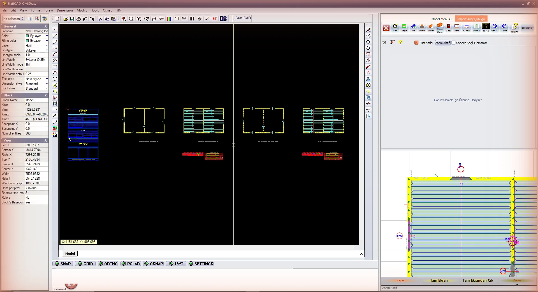Click the light bulb icon in the model panel
The image size is (538, 292).
coord(400,43)
